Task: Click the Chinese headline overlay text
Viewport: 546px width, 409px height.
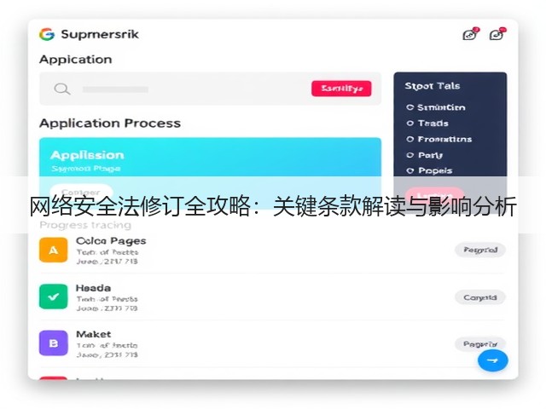Action: point(273,206)
